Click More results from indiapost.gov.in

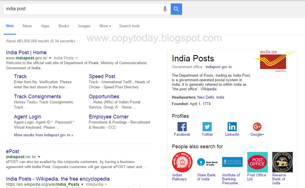[x=43, y=135]
